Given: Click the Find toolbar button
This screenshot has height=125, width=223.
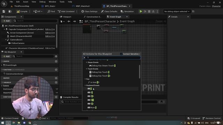Looking at the screenshot, I should coord(51,11).
